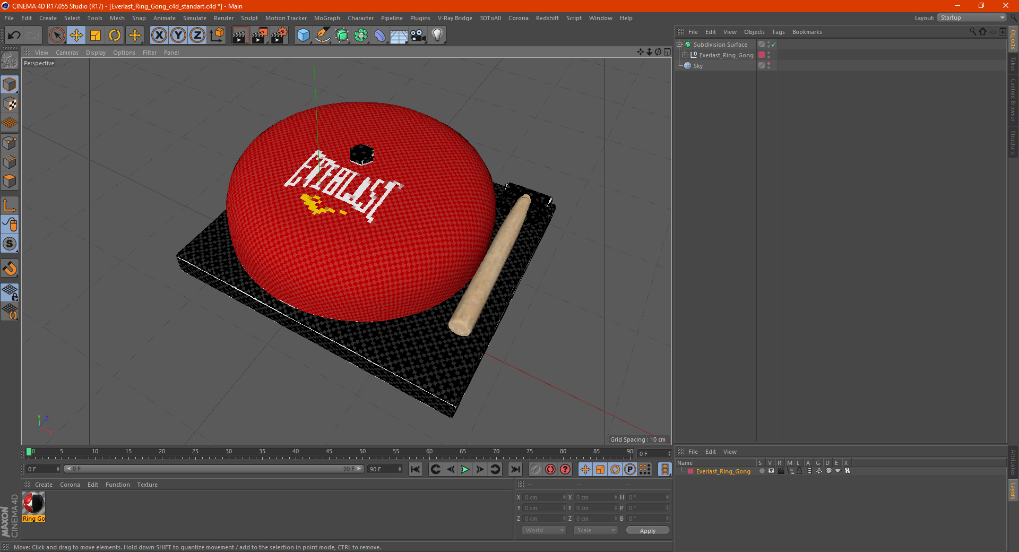
Task: Open the Array modeling objects
Action: coord(361,36)
